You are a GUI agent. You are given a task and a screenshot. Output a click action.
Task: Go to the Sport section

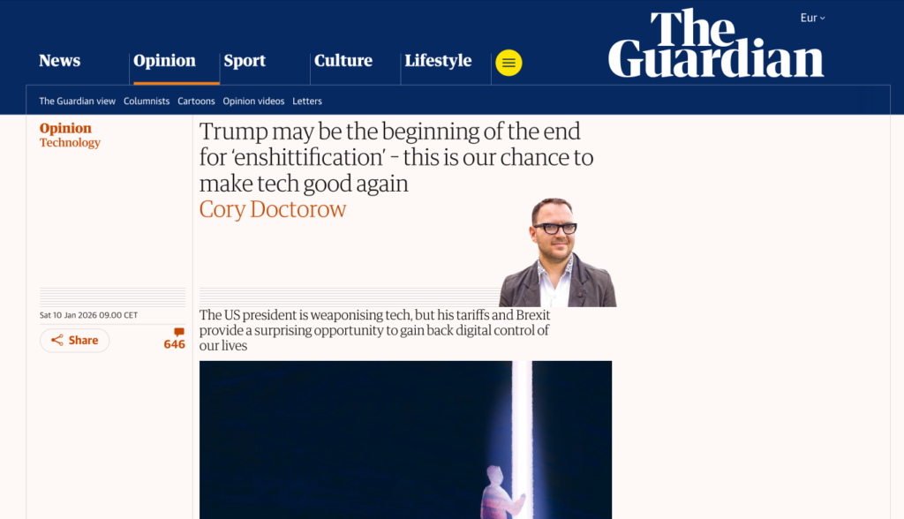click(x=245, y=61)
